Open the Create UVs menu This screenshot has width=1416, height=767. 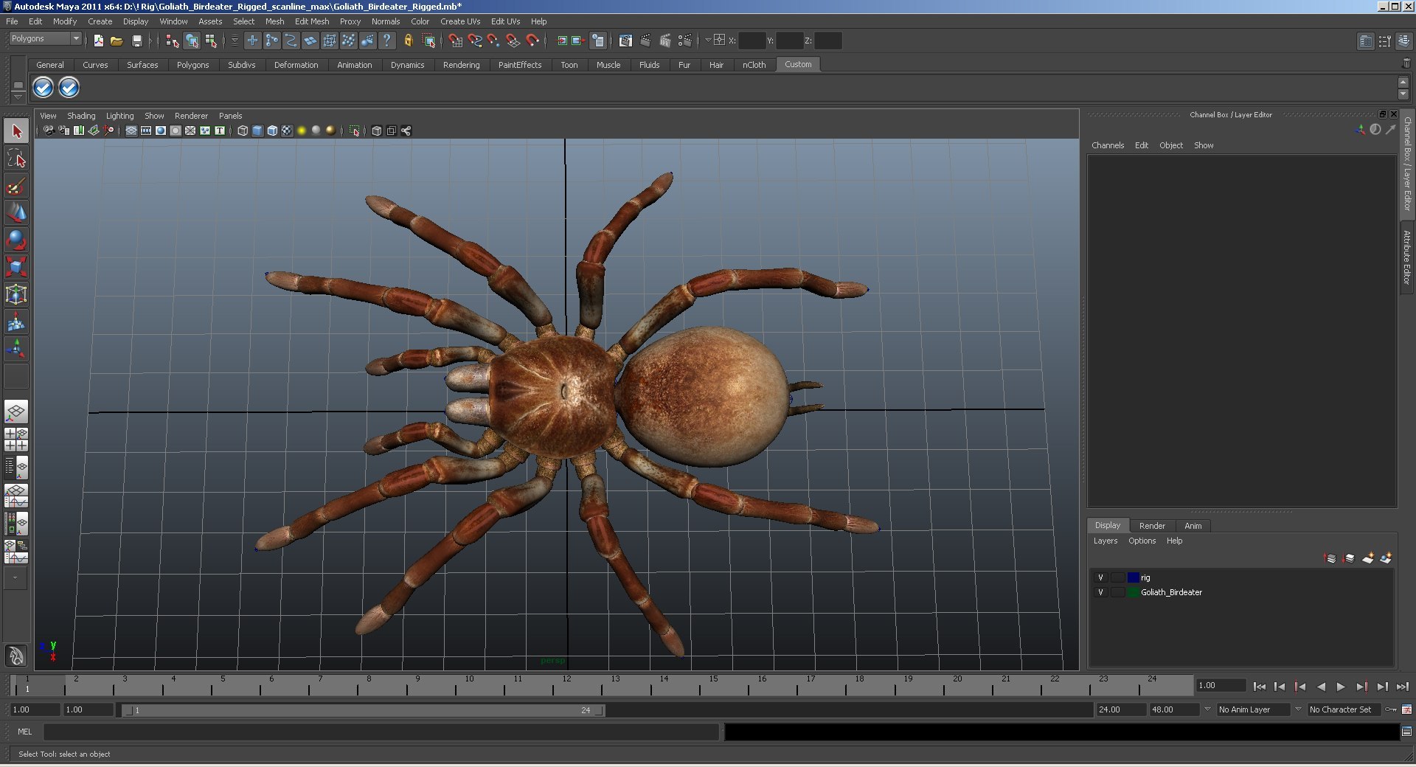click(x=460, y=21)
